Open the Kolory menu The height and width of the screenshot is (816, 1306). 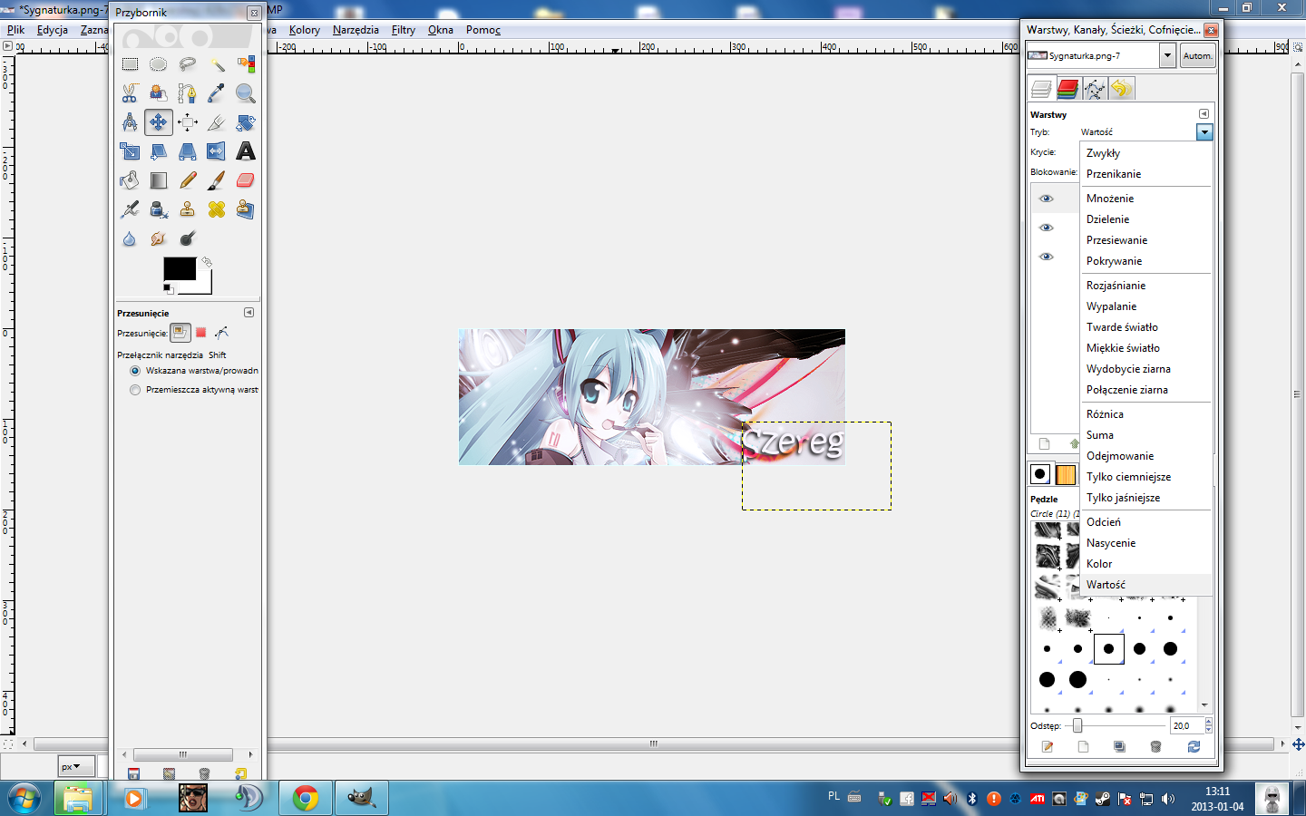pyautogui.click(x=305, y=30)
